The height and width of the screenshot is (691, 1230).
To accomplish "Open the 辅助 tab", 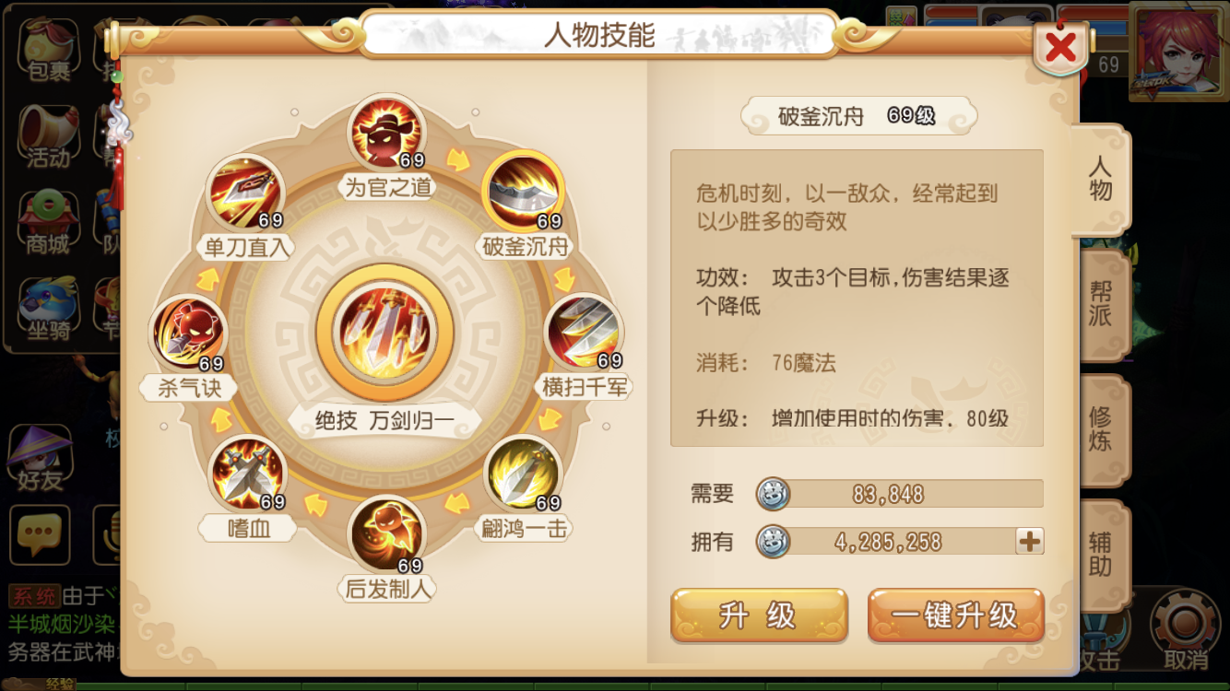I will pyautogui.click(x=1103, y=555).
